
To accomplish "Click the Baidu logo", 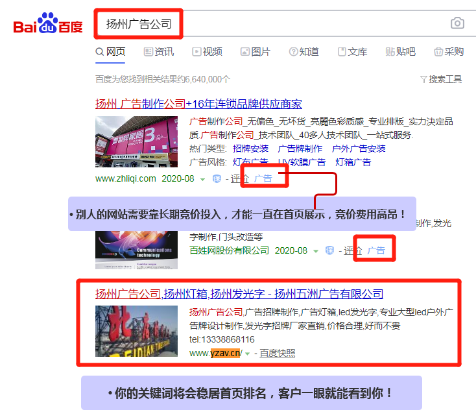I will coord(48,23).
